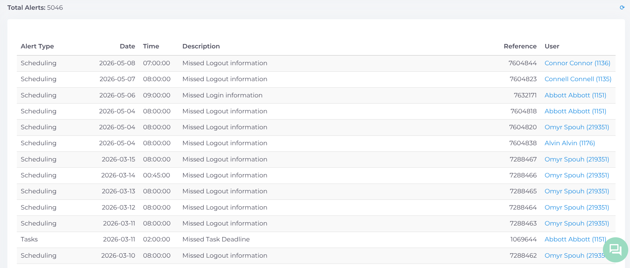Select reference number 7604844
Viewport: 630px width, 268px height.
coord(522,63)
